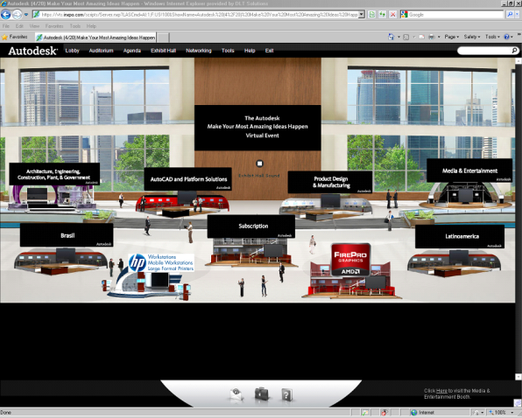This screenshot has width=522, height=418.
Task: Click the browser Refresh icon
Action: (382, 14)
